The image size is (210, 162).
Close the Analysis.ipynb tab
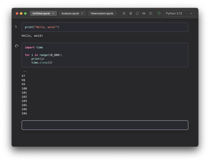click(82, 13)
